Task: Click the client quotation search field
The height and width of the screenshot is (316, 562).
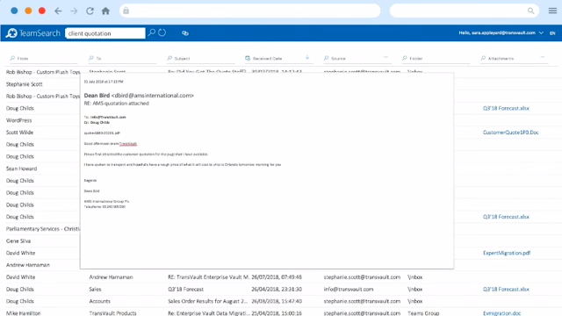Action: point(105,33)
